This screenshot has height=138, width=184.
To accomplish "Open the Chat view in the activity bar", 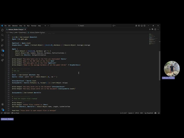I will (2, 55).
